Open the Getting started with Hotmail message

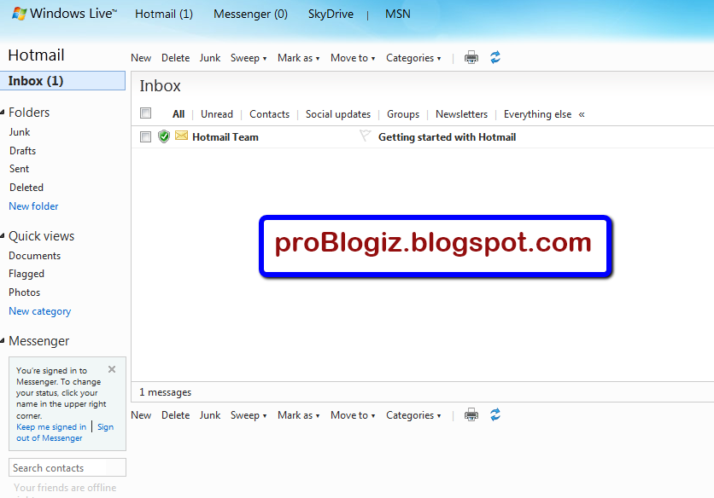[448, 137]
